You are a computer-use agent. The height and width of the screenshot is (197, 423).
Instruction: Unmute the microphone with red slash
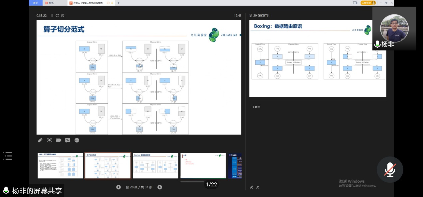(390, 170)
